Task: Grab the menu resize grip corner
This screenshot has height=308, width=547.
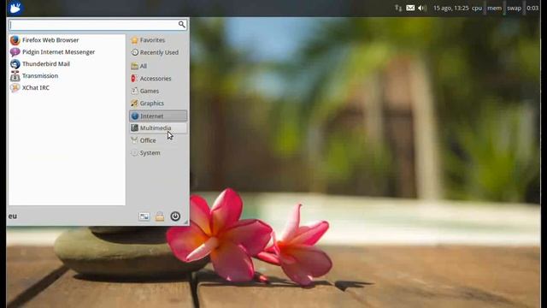Action: 186,222
